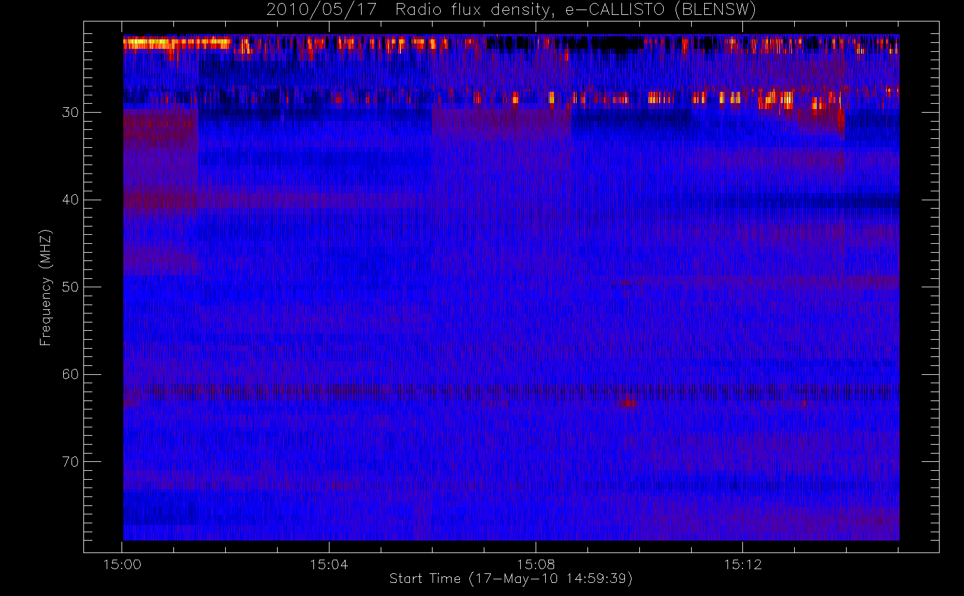Click the 15:12 time tick label

point(742,564)
